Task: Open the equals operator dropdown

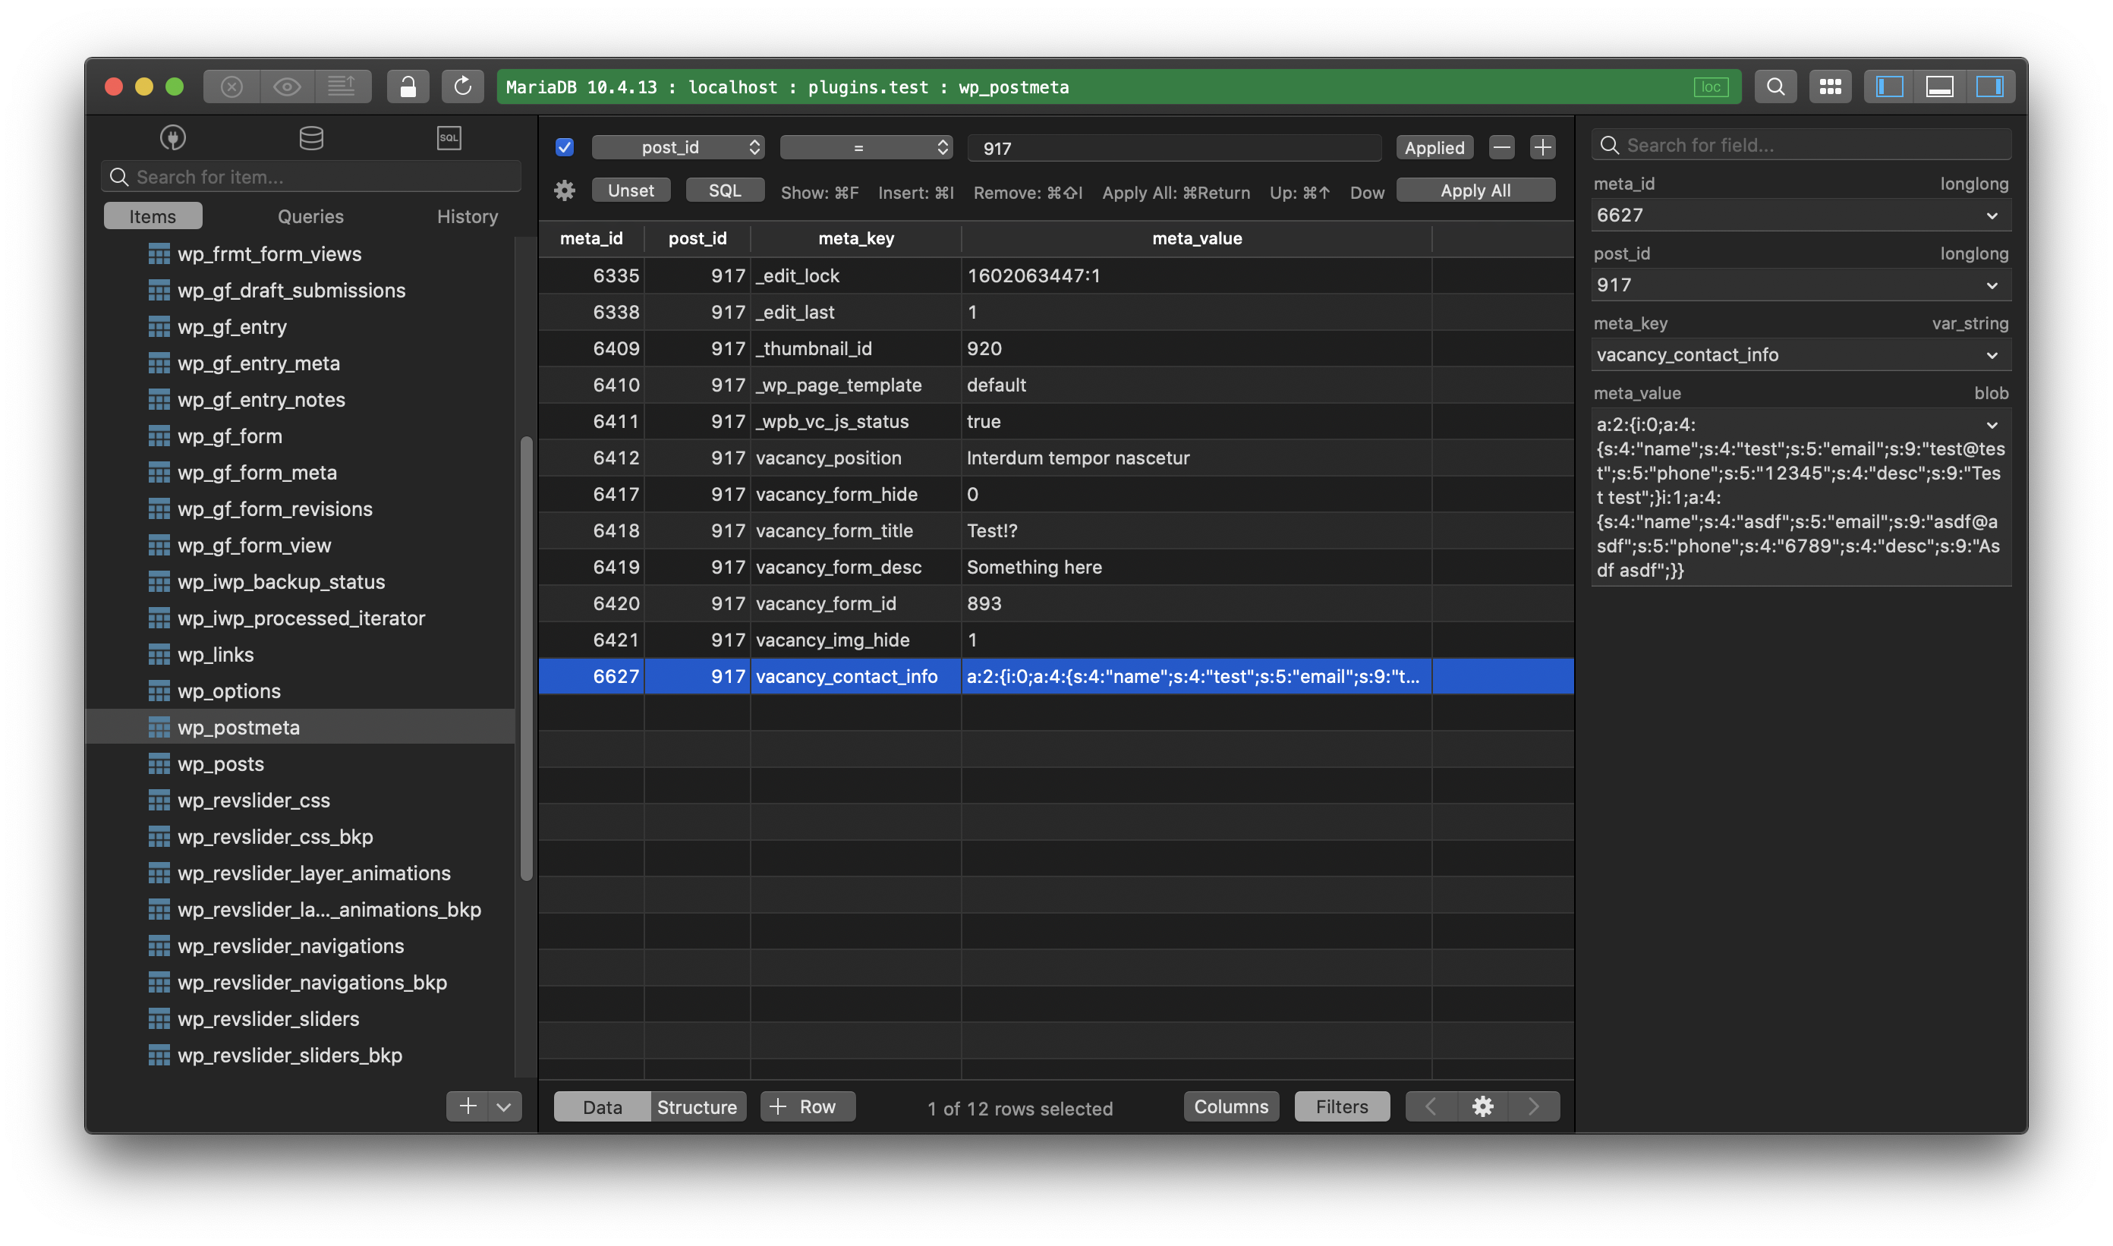Action: (x=867, y=147)
